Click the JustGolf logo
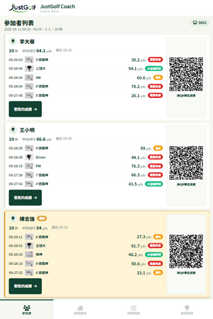 pyautogui.click(x=22, y=8)
